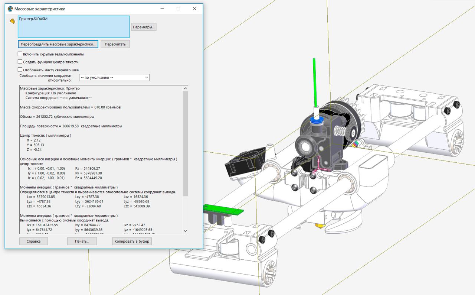475x295 pixels.
Task: Click inertia value 'Lxx = 5379013.85'
Action: click(41, 197)
